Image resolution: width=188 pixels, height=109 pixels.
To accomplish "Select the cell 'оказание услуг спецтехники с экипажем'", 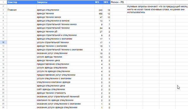I will tap(65, 104).
